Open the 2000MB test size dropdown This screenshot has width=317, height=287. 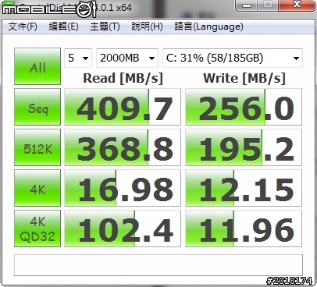point(127,58)
